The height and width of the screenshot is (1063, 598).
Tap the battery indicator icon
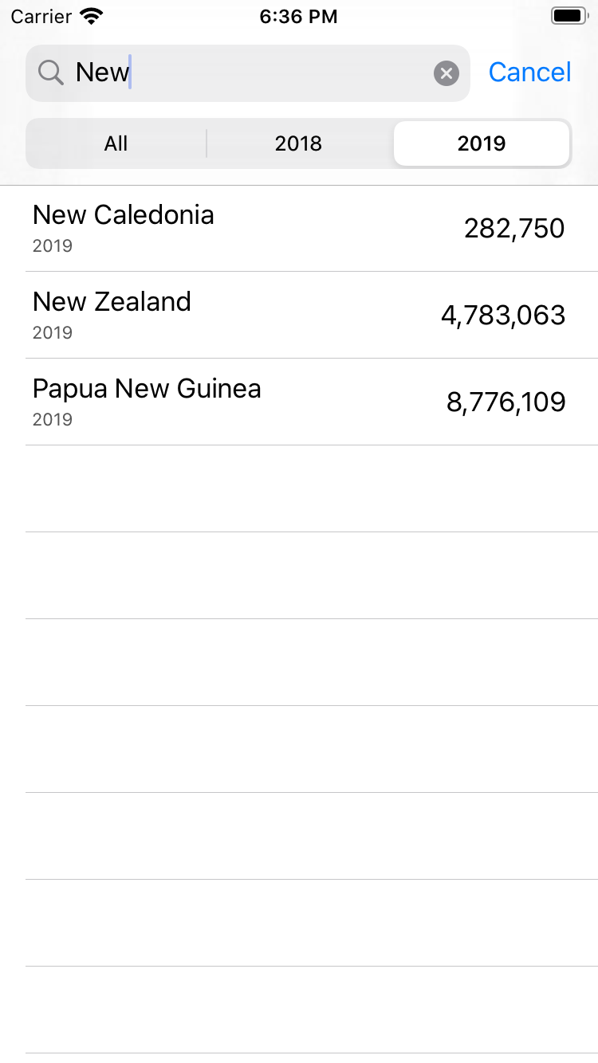point(569,16)
